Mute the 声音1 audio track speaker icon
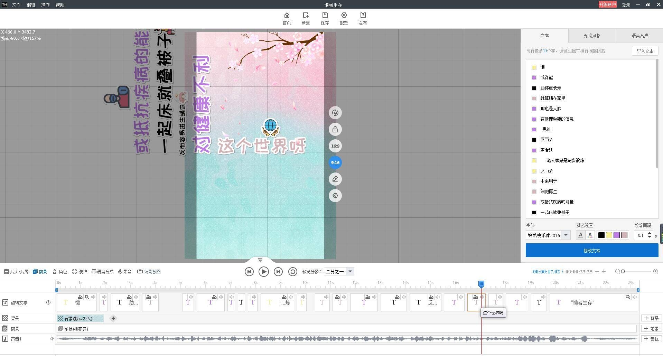 click(x=52, y=339)
